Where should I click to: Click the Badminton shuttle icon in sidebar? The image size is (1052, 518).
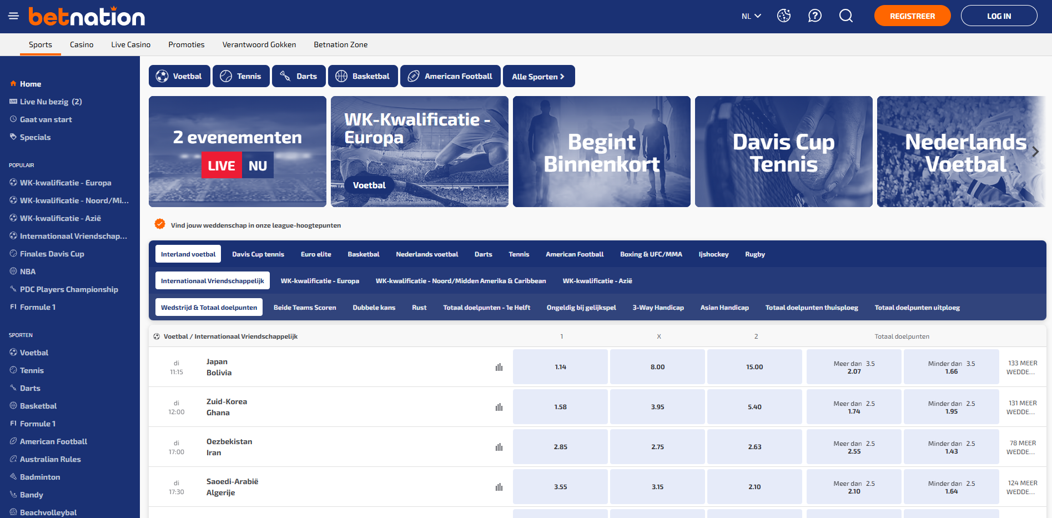[13, 477]
